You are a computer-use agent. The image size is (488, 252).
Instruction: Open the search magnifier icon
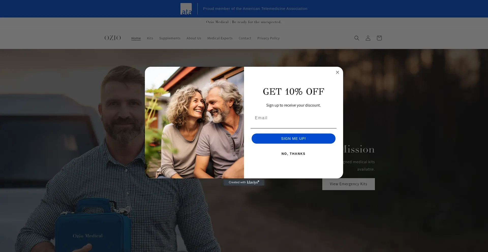coord(357,38)
